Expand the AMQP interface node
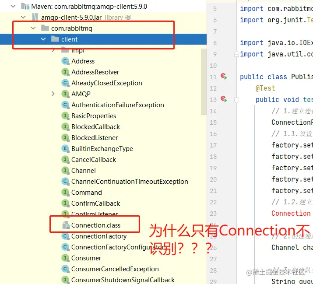This screenshot has height=284, width=313. [53, 94]
